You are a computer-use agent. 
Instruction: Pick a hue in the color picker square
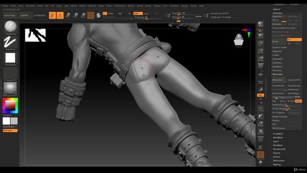[10, 106]
